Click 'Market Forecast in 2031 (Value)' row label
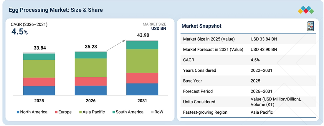This screenshot has height=126, width=324. [213, 49]
